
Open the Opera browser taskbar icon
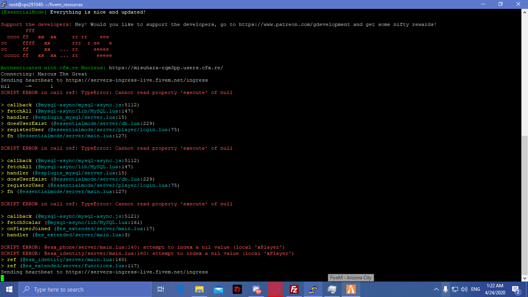275,289
